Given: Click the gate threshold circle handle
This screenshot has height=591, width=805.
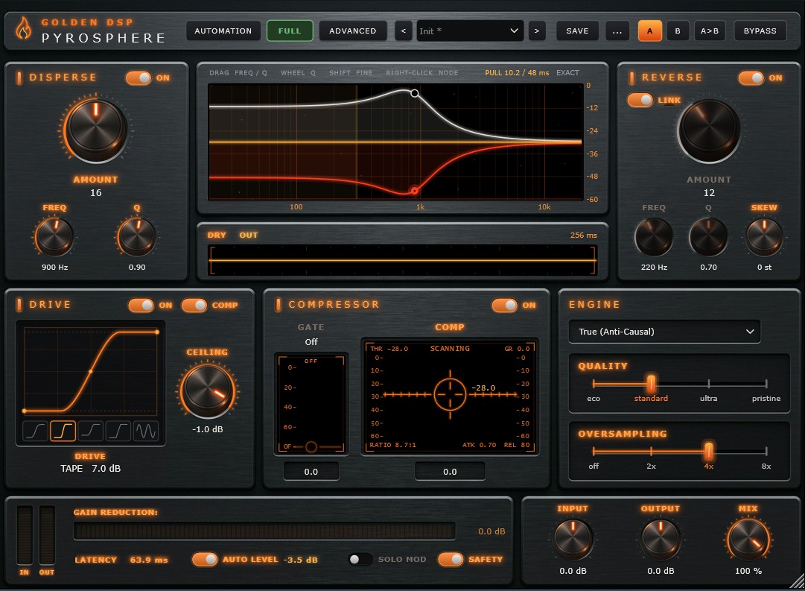Looking at the screenshot, I should point(311,446).
